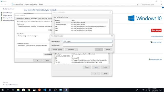The width and height of the screenshot is (164, 92).
Task: Click Cancel in Environment Variables dialog
Action: tap(105, 73)
